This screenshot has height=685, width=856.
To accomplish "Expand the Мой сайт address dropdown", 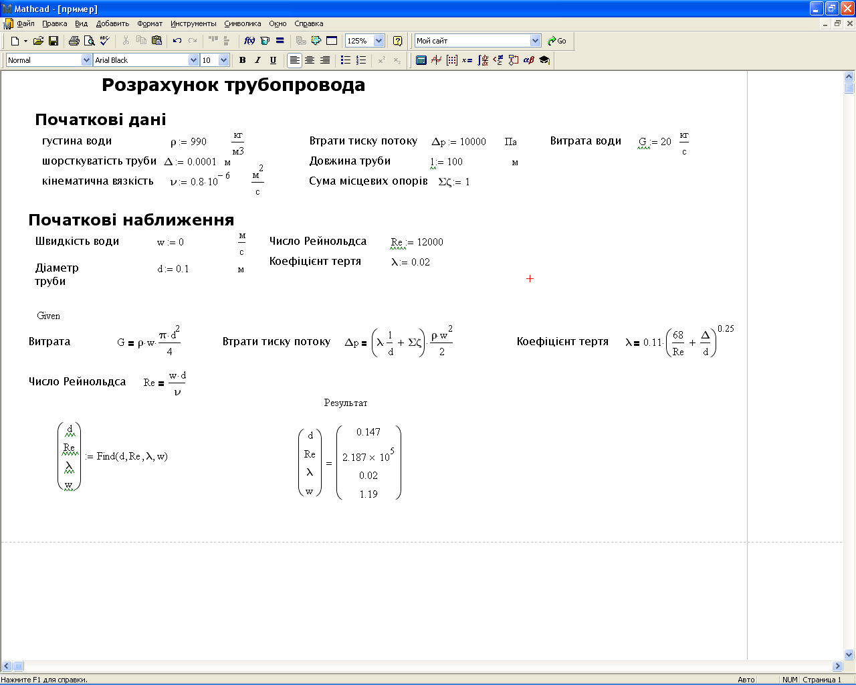I will tap(535, 41).
